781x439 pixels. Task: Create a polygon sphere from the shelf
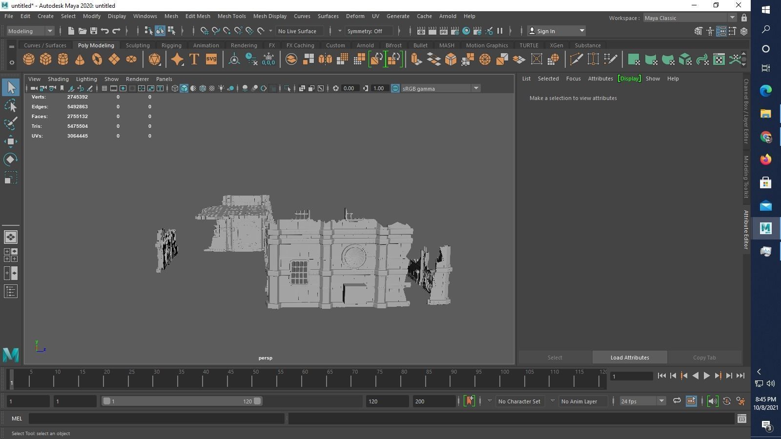(29, 60)
